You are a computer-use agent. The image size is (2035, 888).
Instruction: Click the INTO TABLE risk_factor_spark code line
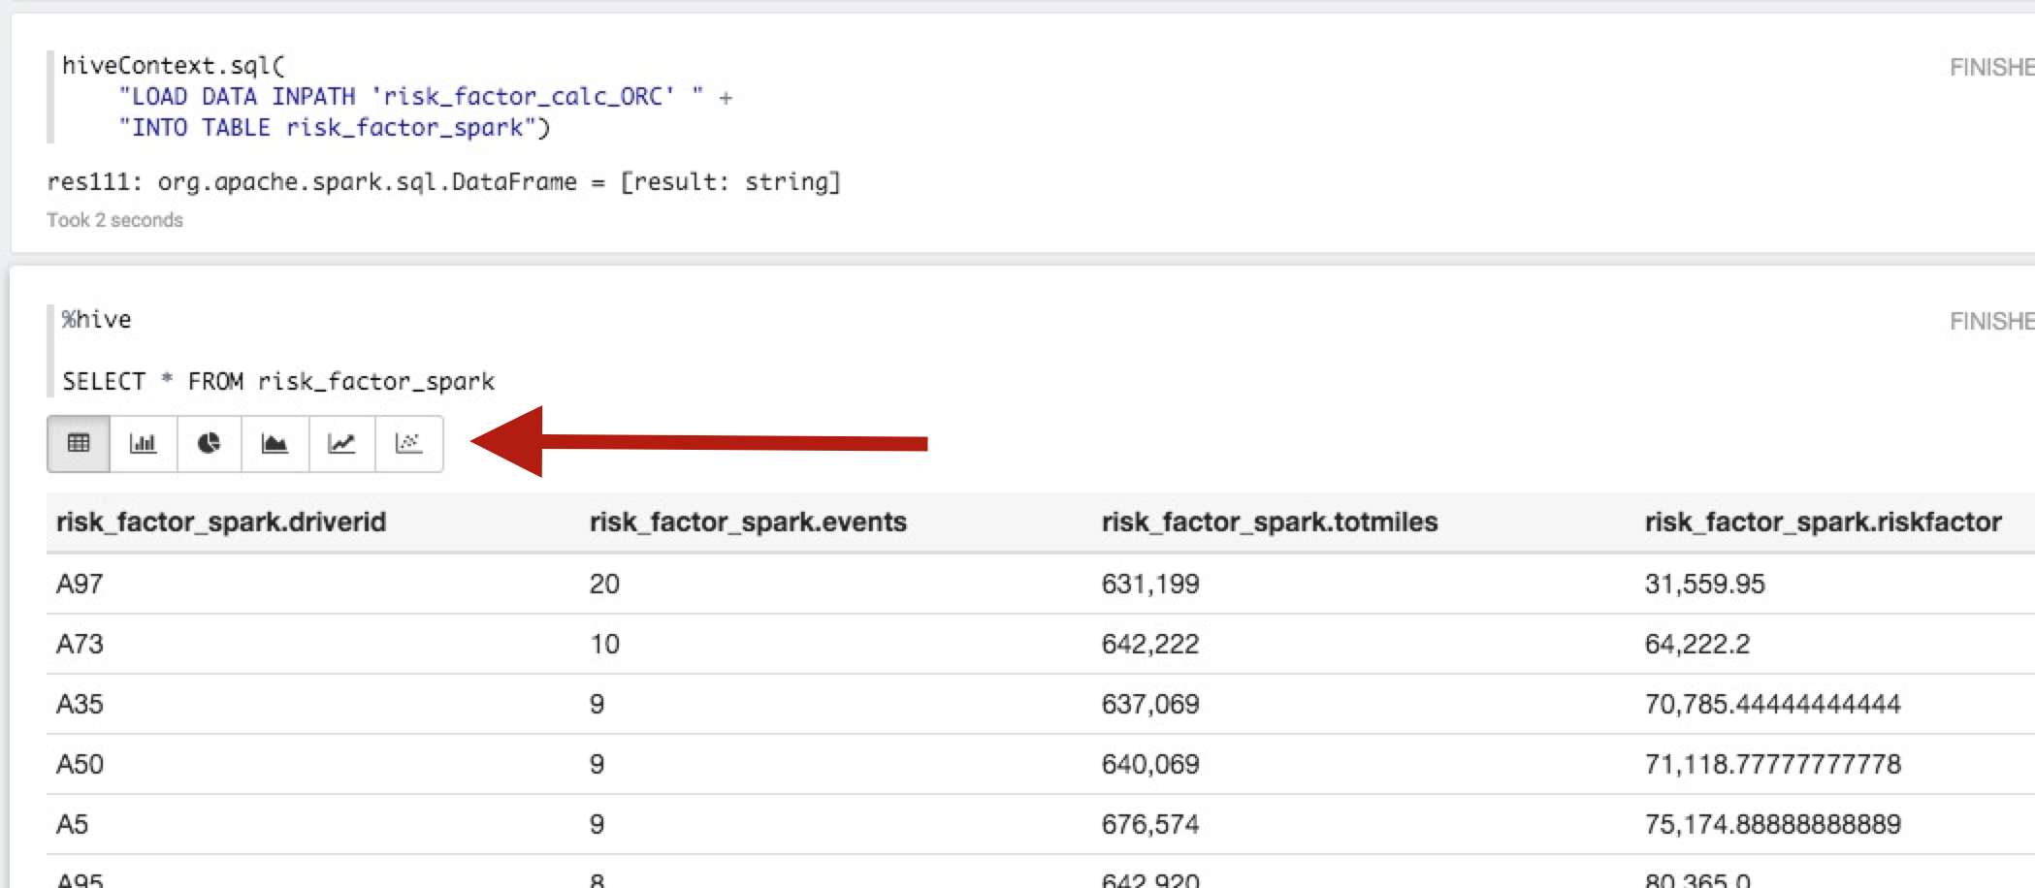click(334, 127)
